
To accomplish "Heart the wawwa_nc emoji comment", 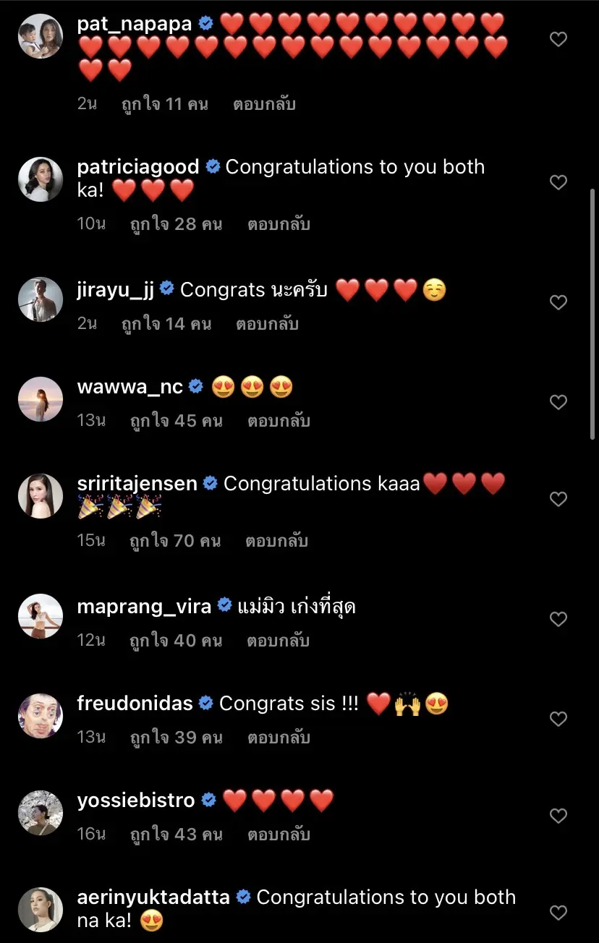I will point(558,402).
